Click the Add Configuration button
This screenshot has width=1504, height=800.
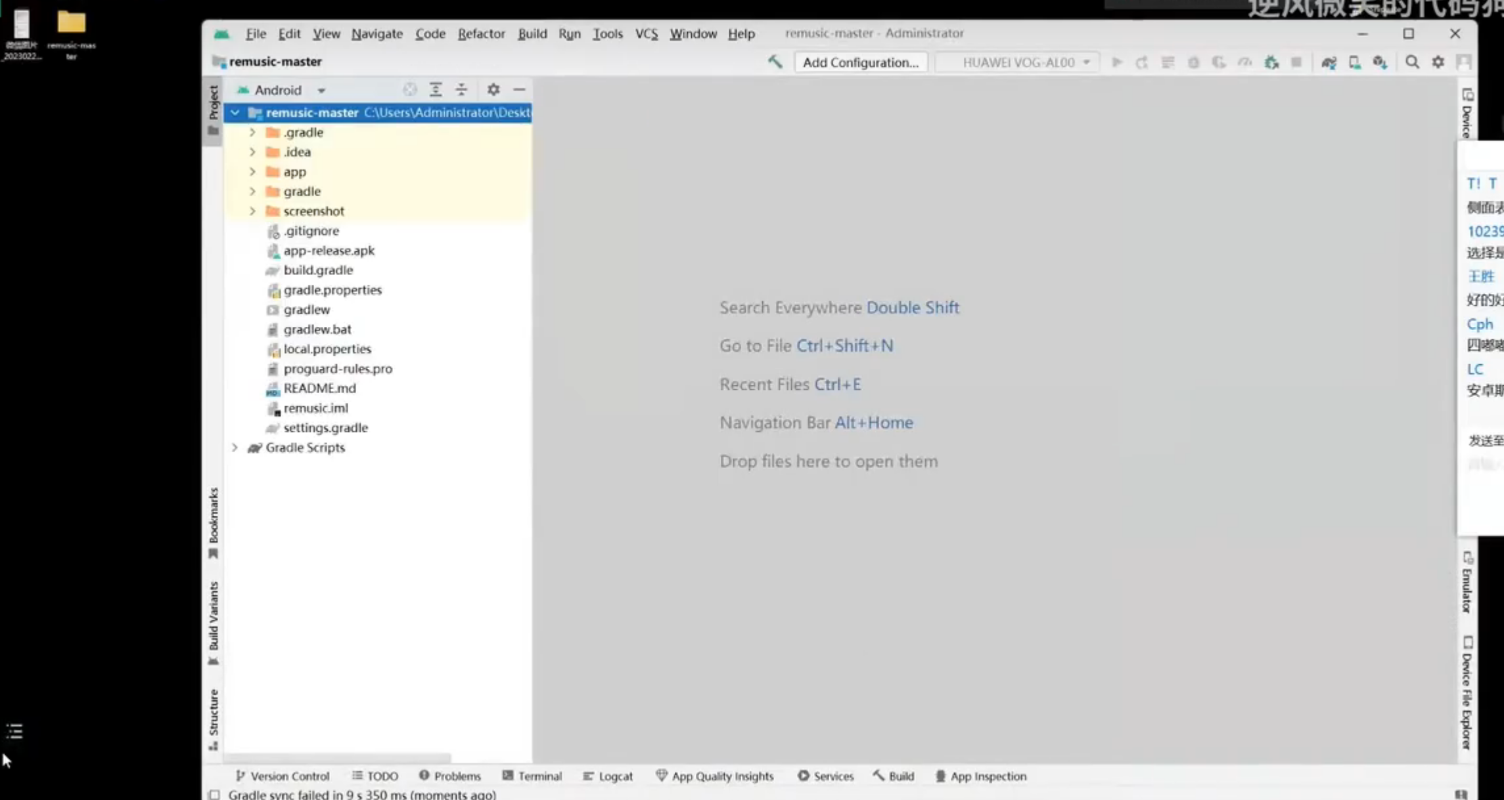click(x=860, y=62)
